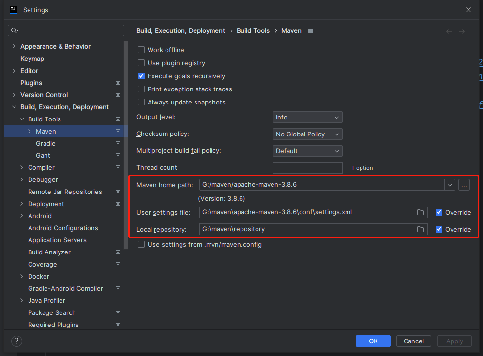Viewport: 483px width, 356px height.
Task: Click the IntelliJ IDEA logo in the title bar
Action: (x=13, y=10)
